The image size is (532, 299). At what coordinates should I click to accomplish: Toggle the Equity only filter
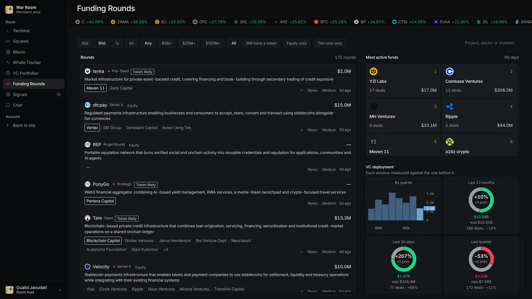296,43
